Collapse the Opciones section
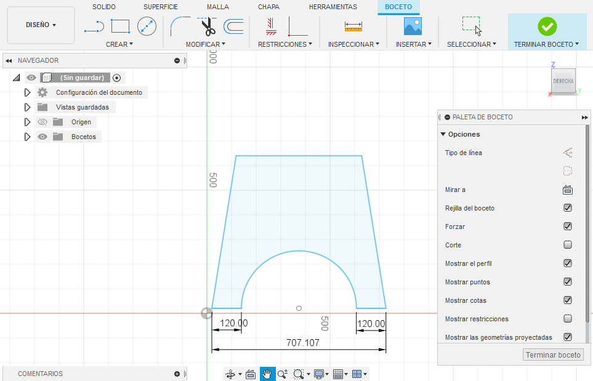 [443, 134]
